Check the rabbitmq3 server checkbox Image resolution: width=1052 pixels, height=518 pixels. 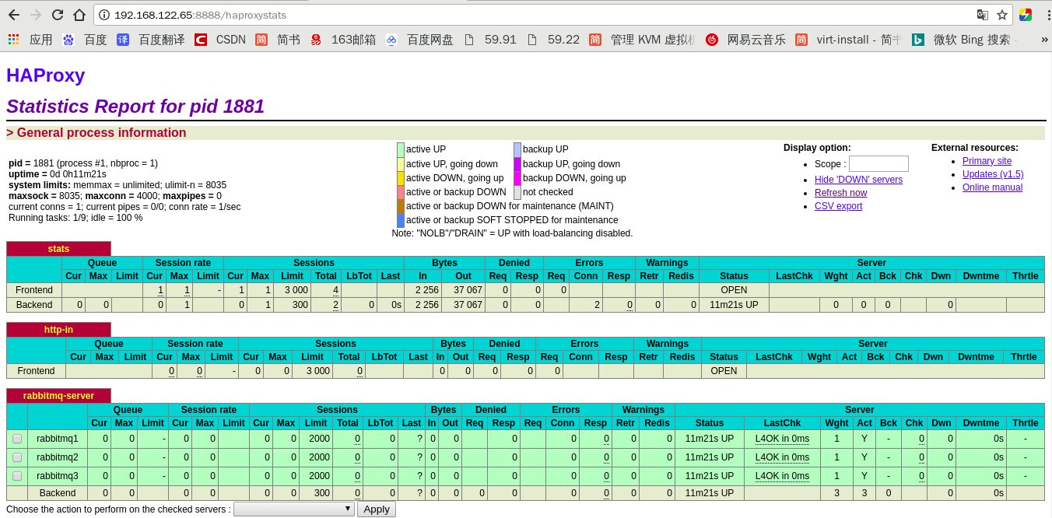click(x=17, y=476)
